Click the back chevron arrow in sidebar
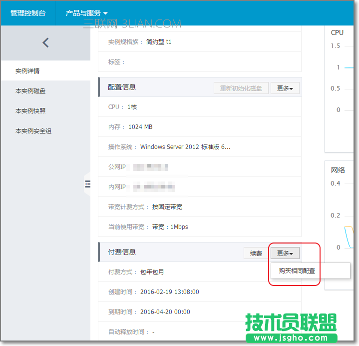The height and width of the screenshot is (346, 359). pos(45,43)
